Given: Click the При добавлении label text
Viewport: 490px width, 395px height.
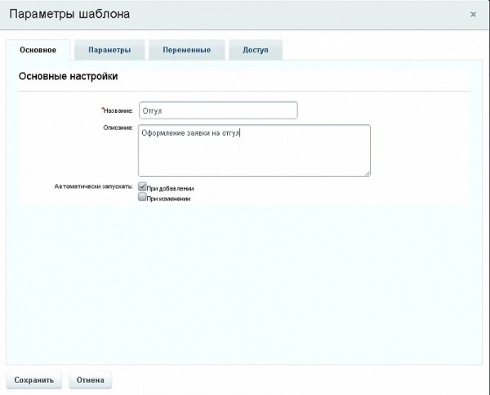Looking at the screenshot, I should point(170,188).
